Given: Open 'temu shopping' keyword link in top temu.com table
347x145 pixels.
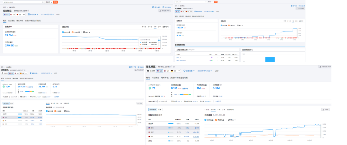Looking at the screenshot, I should [181, 60].
